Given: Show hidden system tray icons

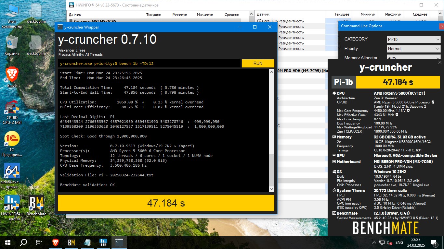Looking at the screenshot, I should pos(375,242).
